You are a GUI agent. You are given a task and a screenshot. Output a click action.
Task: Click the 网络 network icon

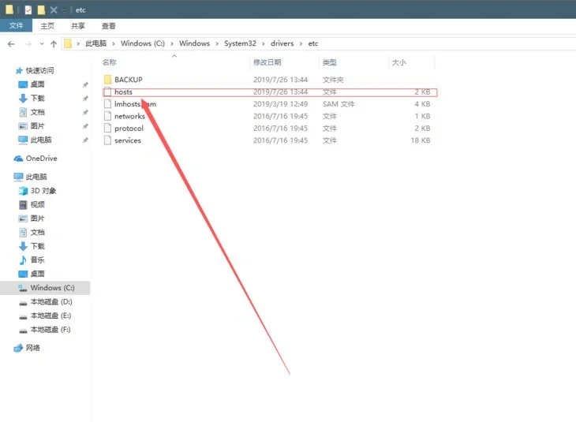(x=19, y=348)
